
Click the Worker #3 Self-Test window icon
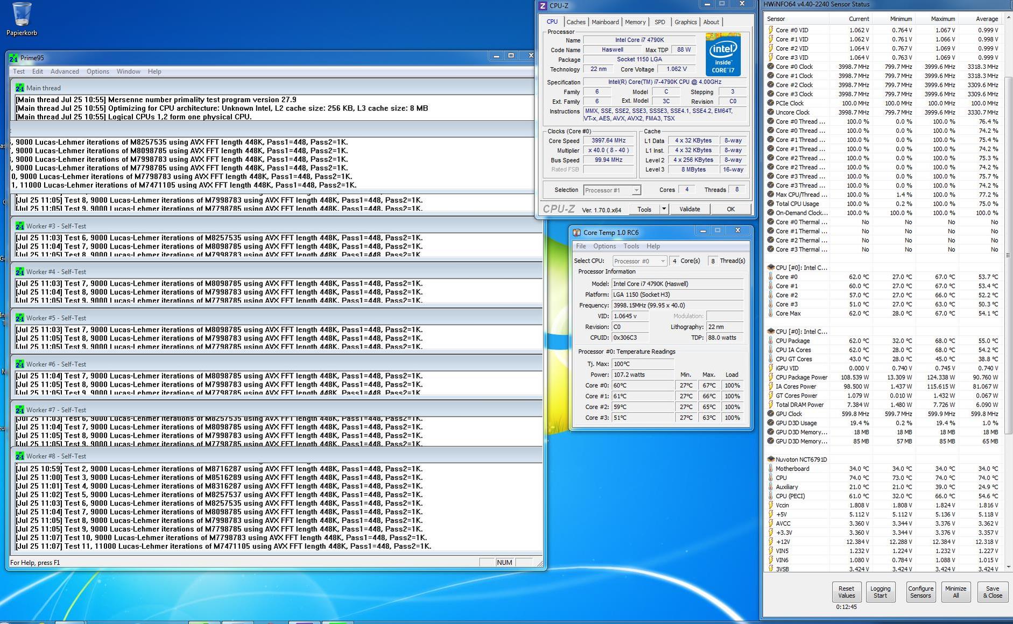(20, 226)
